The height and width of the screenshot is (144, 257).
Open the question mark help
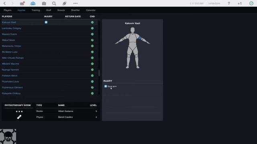tap(229, 3)
